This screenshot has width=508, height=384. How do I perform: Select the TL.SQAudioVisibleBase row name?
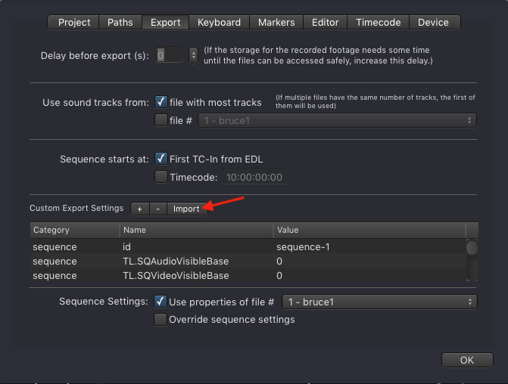(x=176, y=261)
